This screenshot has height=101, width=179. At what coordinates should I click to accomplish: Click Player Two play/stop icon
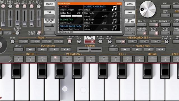click(161, 49)
